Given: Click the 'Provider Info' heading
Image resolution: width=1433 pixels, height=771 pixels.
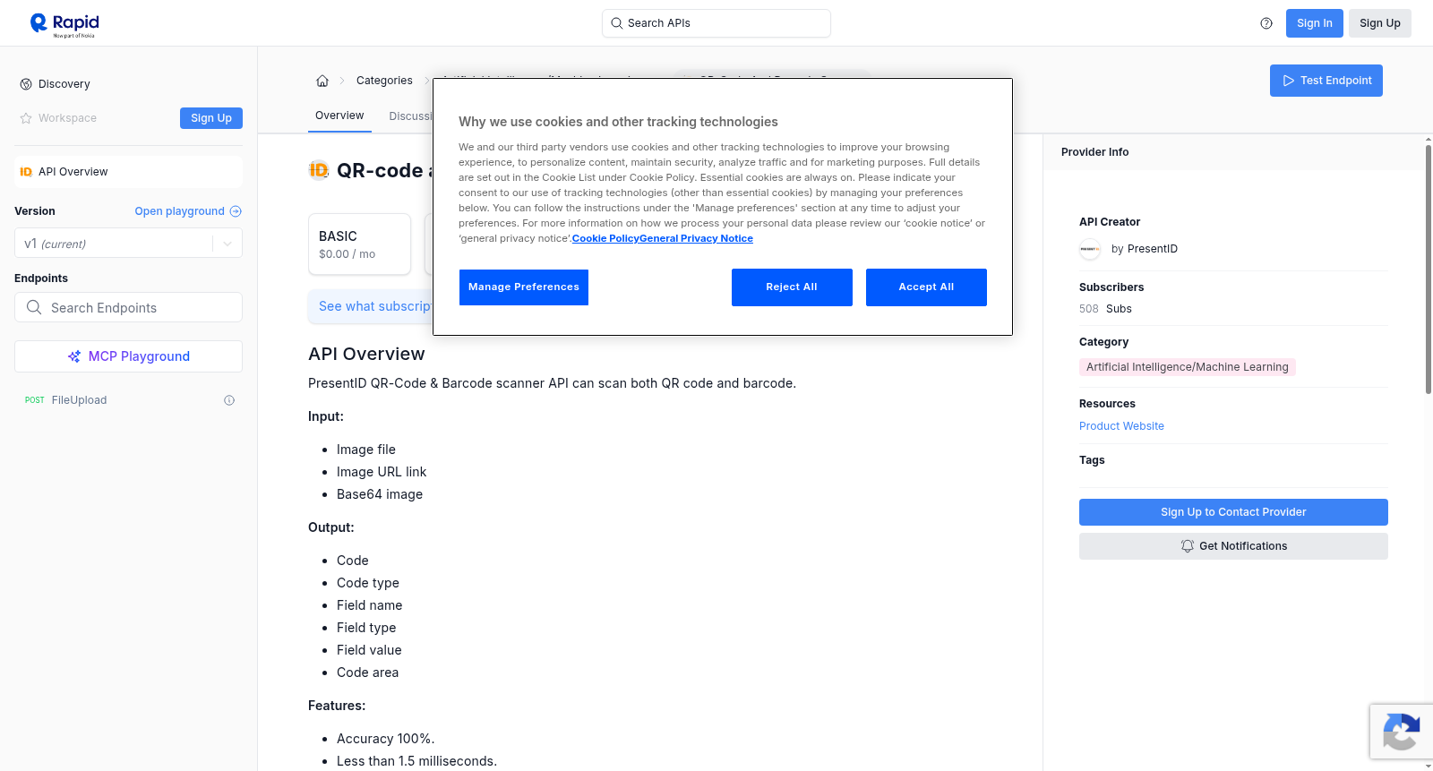Looking at the screenshot, I should point(1094,152).
